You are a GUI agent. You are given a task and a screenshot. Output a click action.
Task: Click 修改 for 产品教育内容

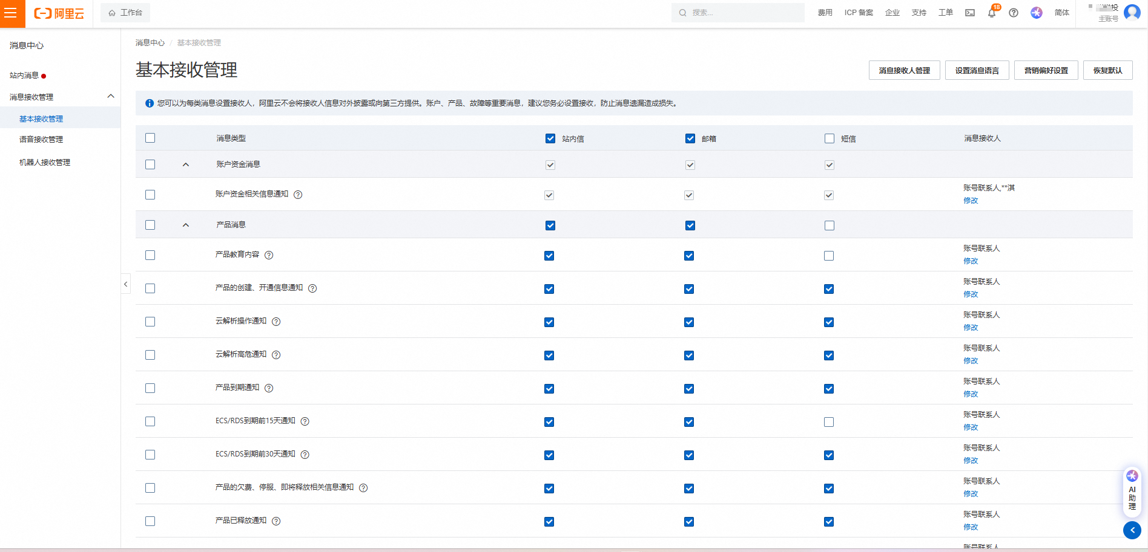pyautogui.click(x=971, y=261)
